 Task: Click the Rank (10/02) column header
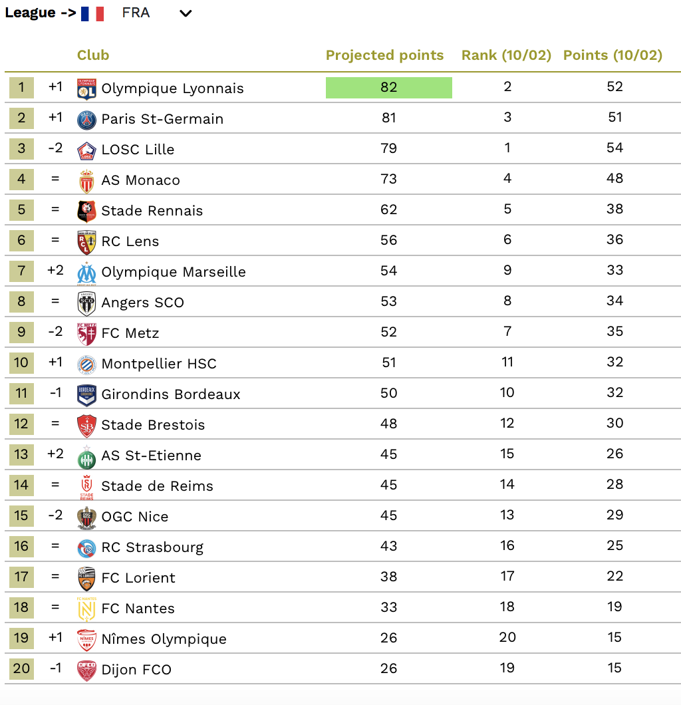[506, 55]
